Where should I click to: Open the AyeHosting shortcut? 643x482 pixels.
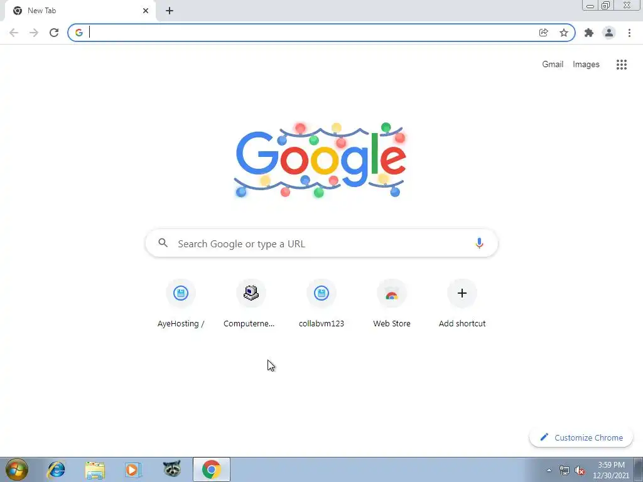pyautogui.click(x=181, y=304)
